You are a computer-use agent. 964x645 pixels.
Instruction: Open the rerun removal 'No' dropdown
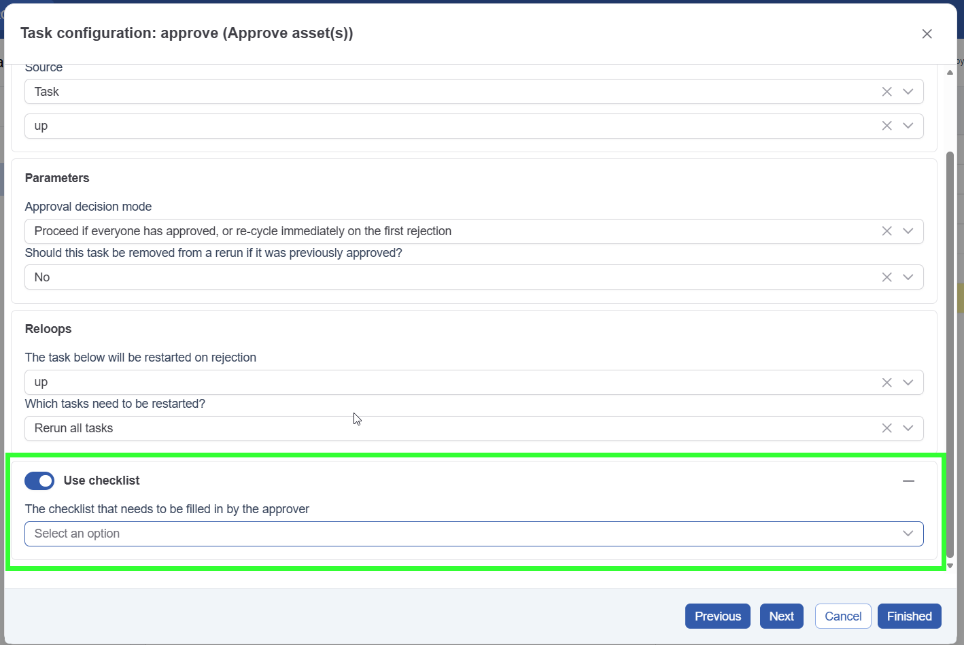[x=908, y=277]
